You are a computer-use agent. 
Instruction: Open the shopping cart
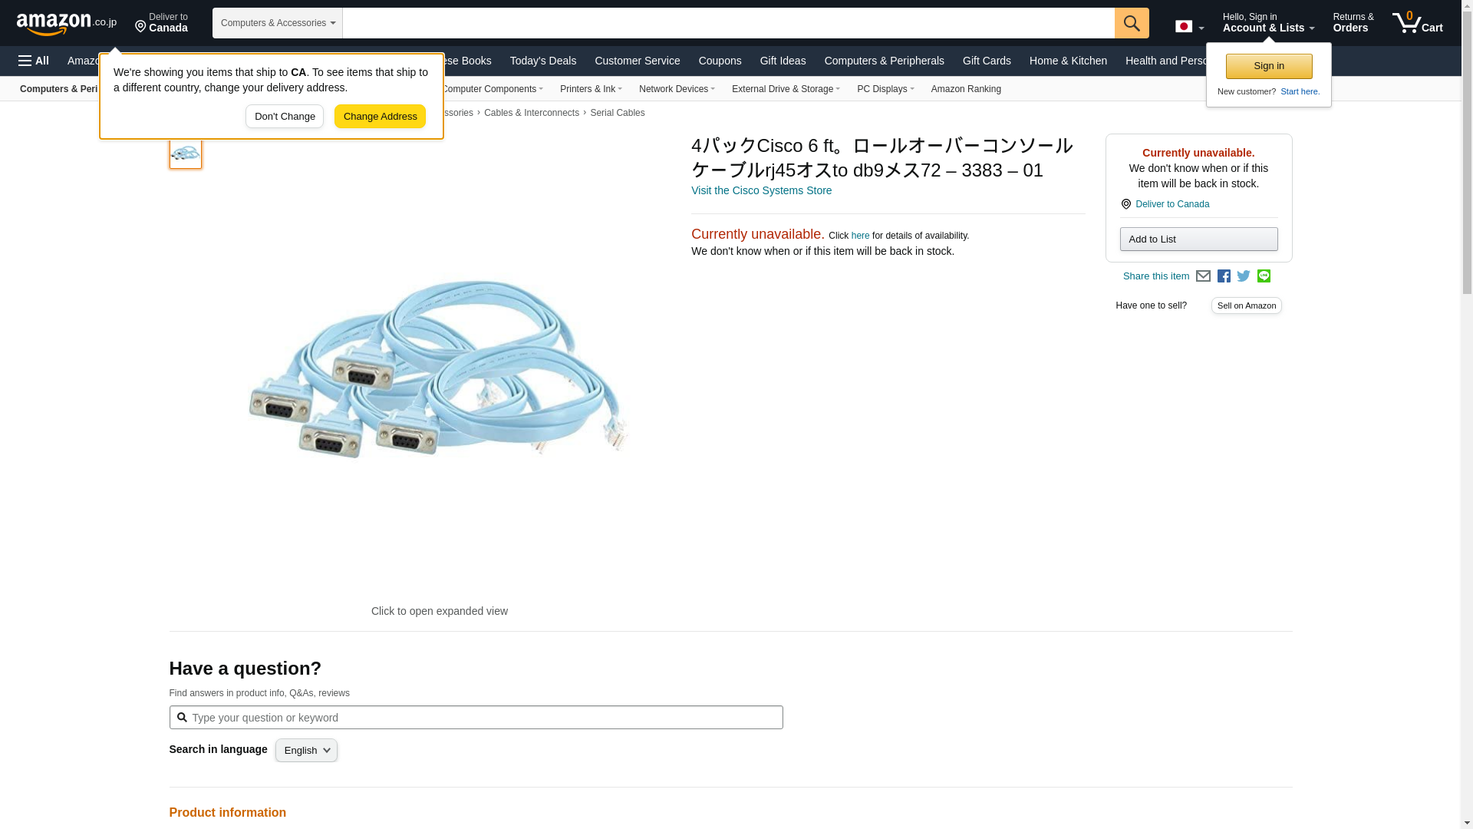click(1418, 23)
